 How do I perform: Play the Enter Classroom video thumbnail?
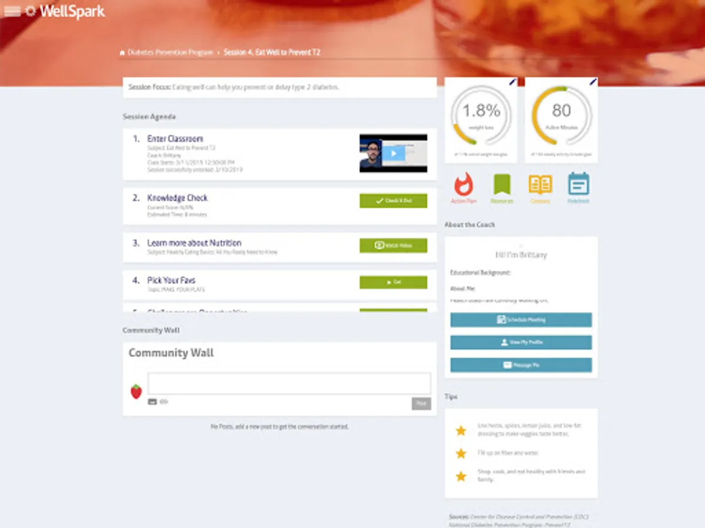click(394, 153)
